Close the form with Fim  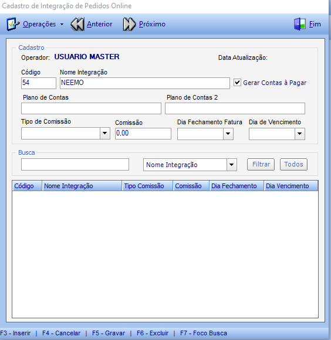click(x=315, y=24)
